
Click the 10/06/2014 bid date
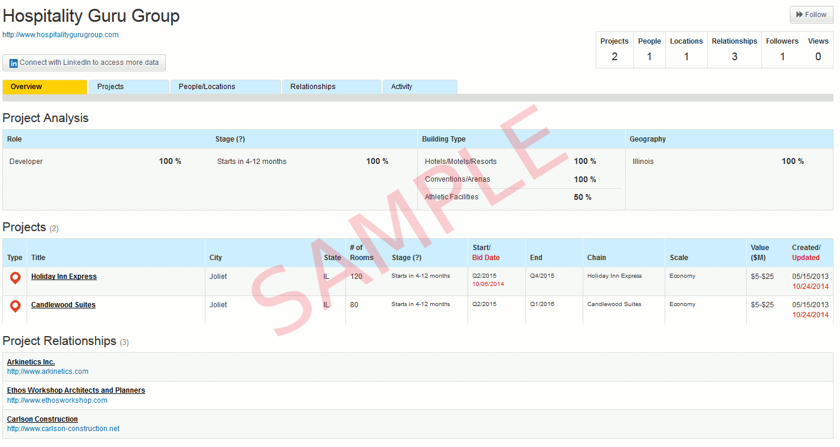coord(488,284)
